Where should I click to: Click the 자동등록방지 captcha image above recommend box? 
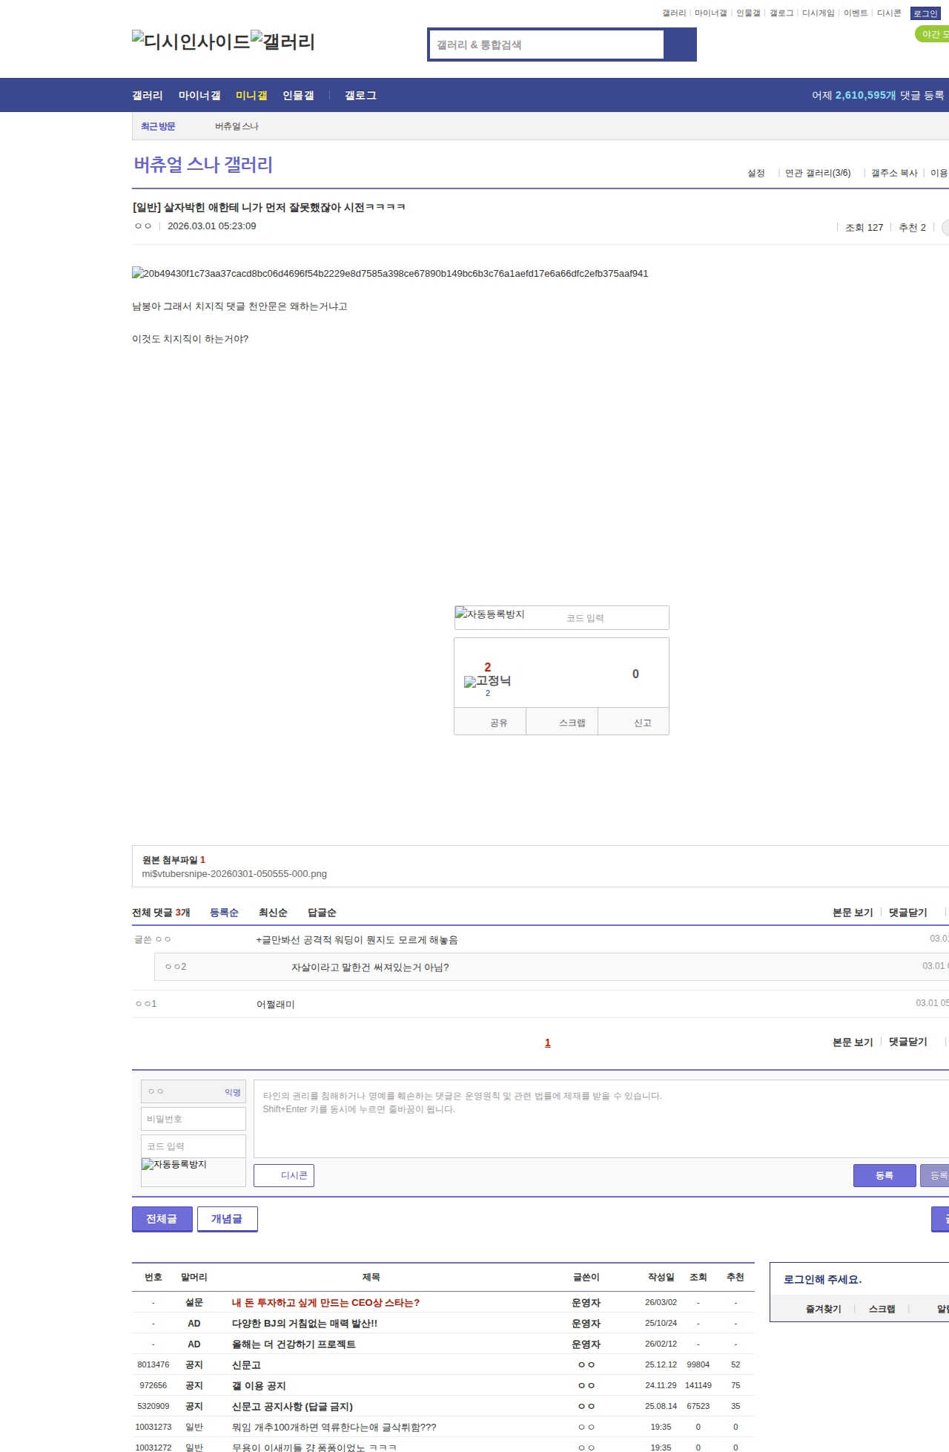(490, 614)
